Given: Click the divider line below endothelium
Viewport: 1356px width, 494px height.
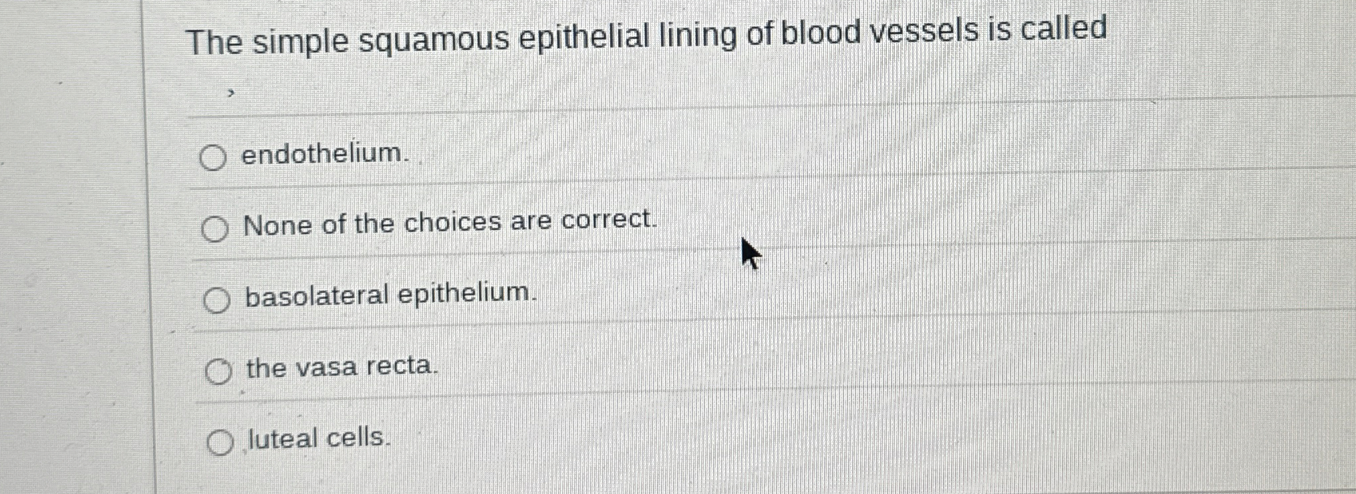Looking at the screenshot, I should 468,189.
